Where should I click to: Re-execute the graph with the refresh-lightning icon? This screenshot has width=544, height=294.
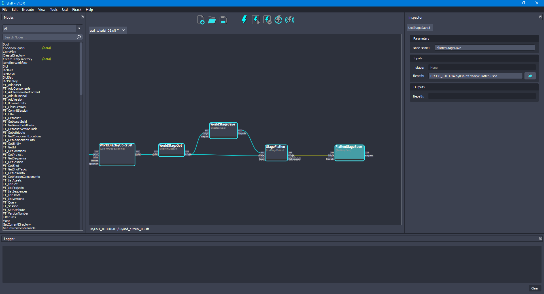pos(278,20)
